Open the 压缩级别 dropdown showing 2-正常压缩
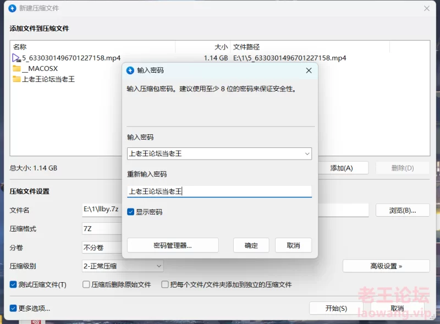Screen dimensions: 440x324 pos(123,266)
